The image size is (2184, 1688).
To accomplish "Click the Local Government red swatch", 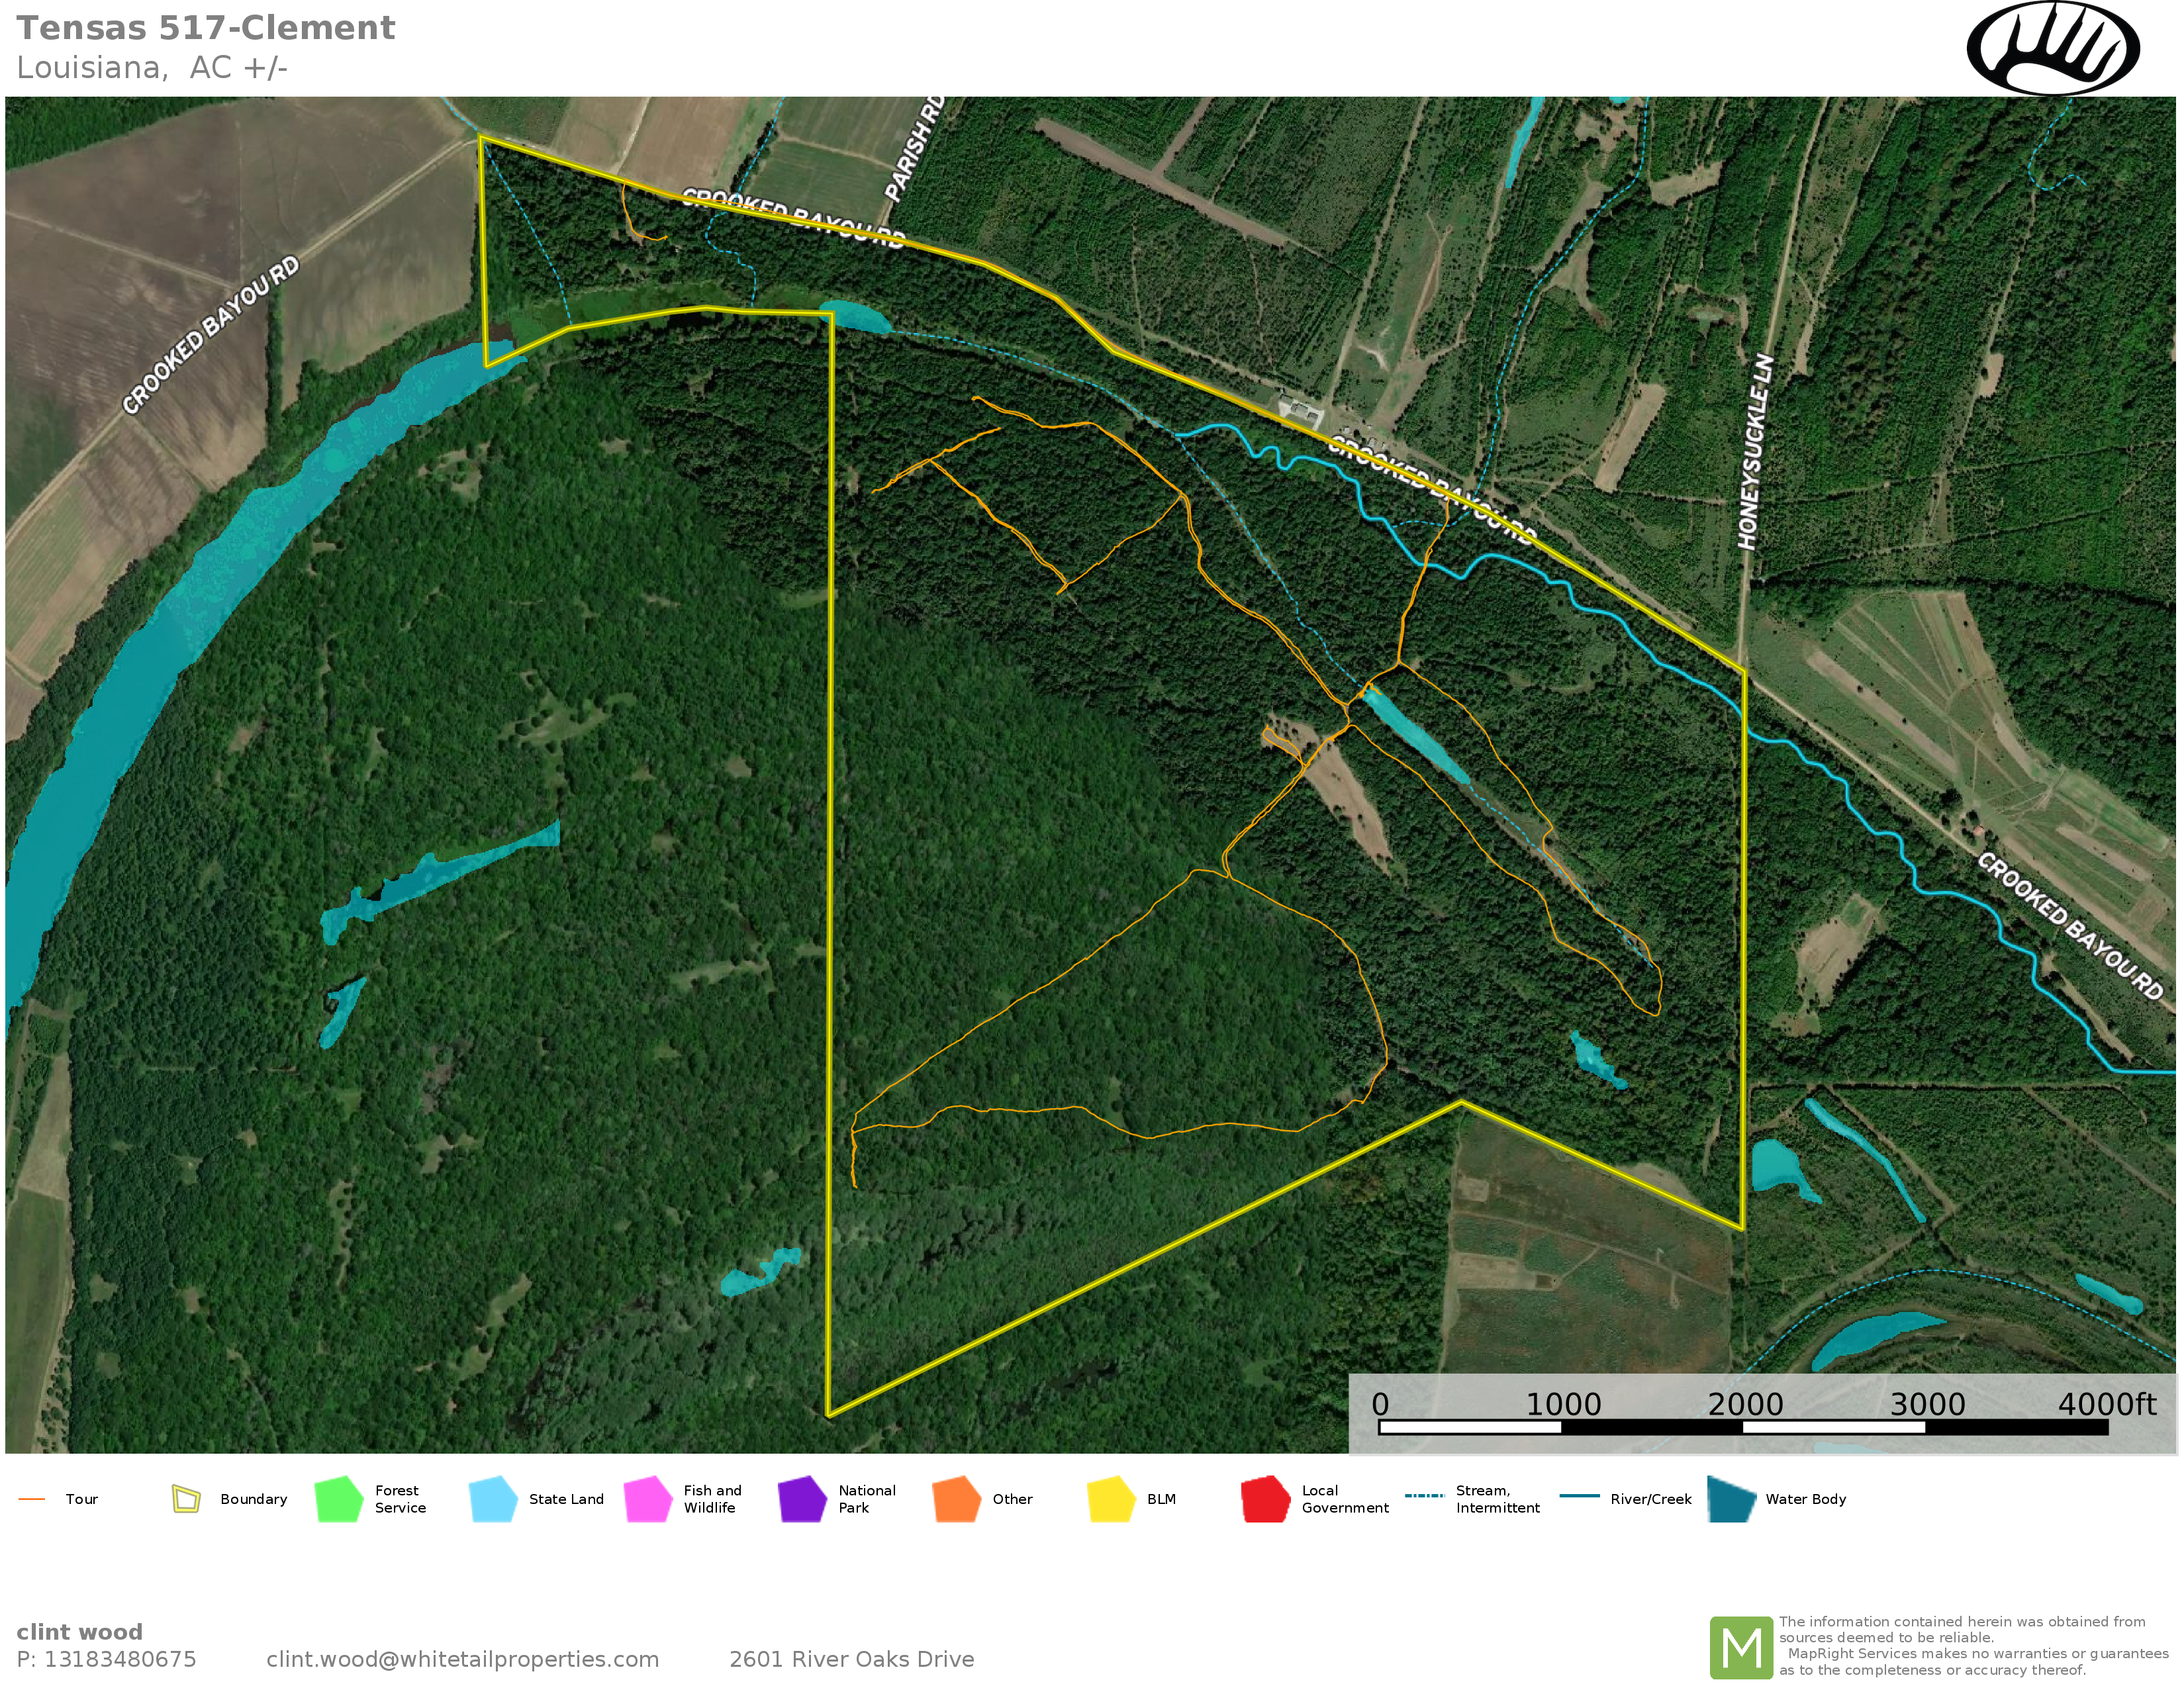I will (x=1265, y=1499).
